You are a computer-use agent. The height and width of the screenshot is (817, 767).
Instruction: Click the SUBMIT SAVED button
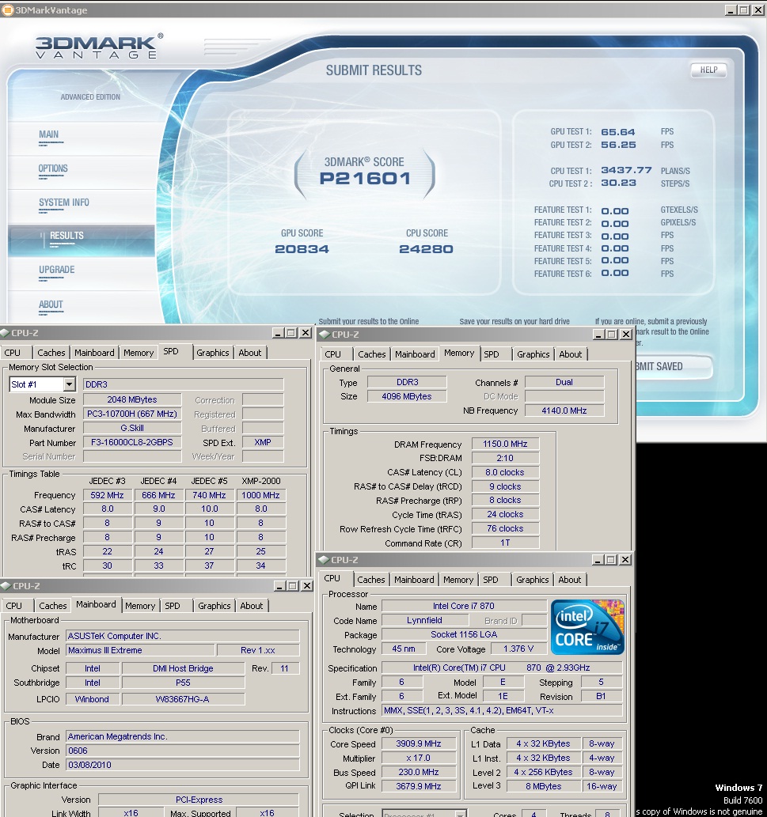pyautogui.click(x=673, y=367)
